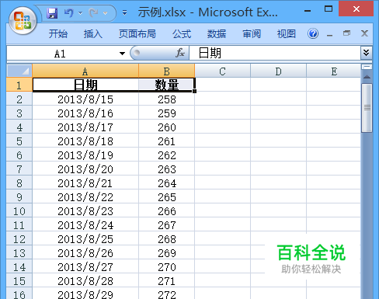This screenshot has height=299, width=379.
Task: Click the Undo arrow icon
Action: (69, 12)
